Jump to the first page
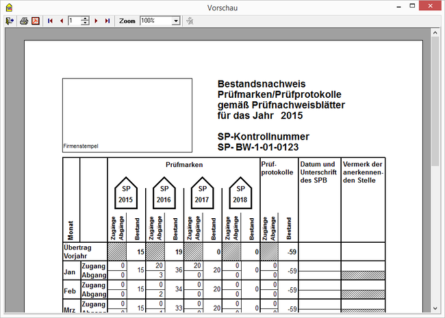The height and width of the screenshot is (318, 445). tap(51, 21)
